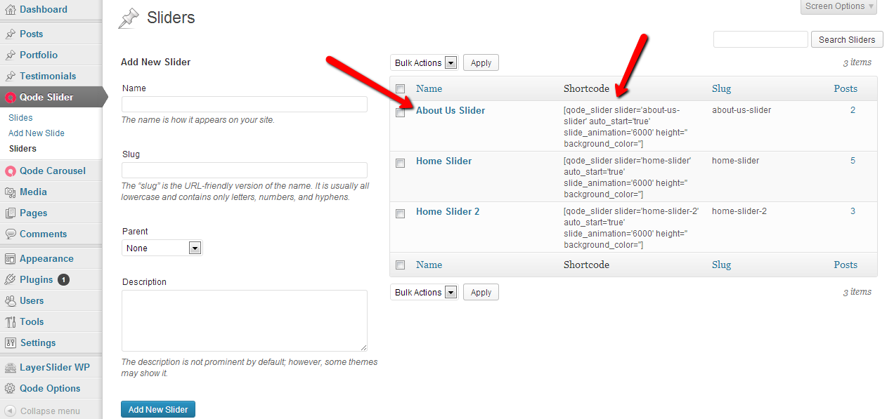The height and width of the screenshot is (419, 894).
Task: Click the Media library icon
Action: click(11, 192)
